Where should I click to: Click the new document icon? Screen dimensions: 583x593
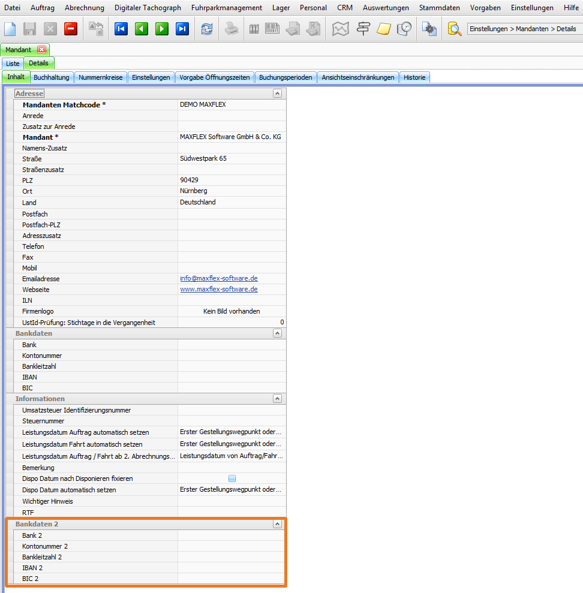[x=10, y=29]
